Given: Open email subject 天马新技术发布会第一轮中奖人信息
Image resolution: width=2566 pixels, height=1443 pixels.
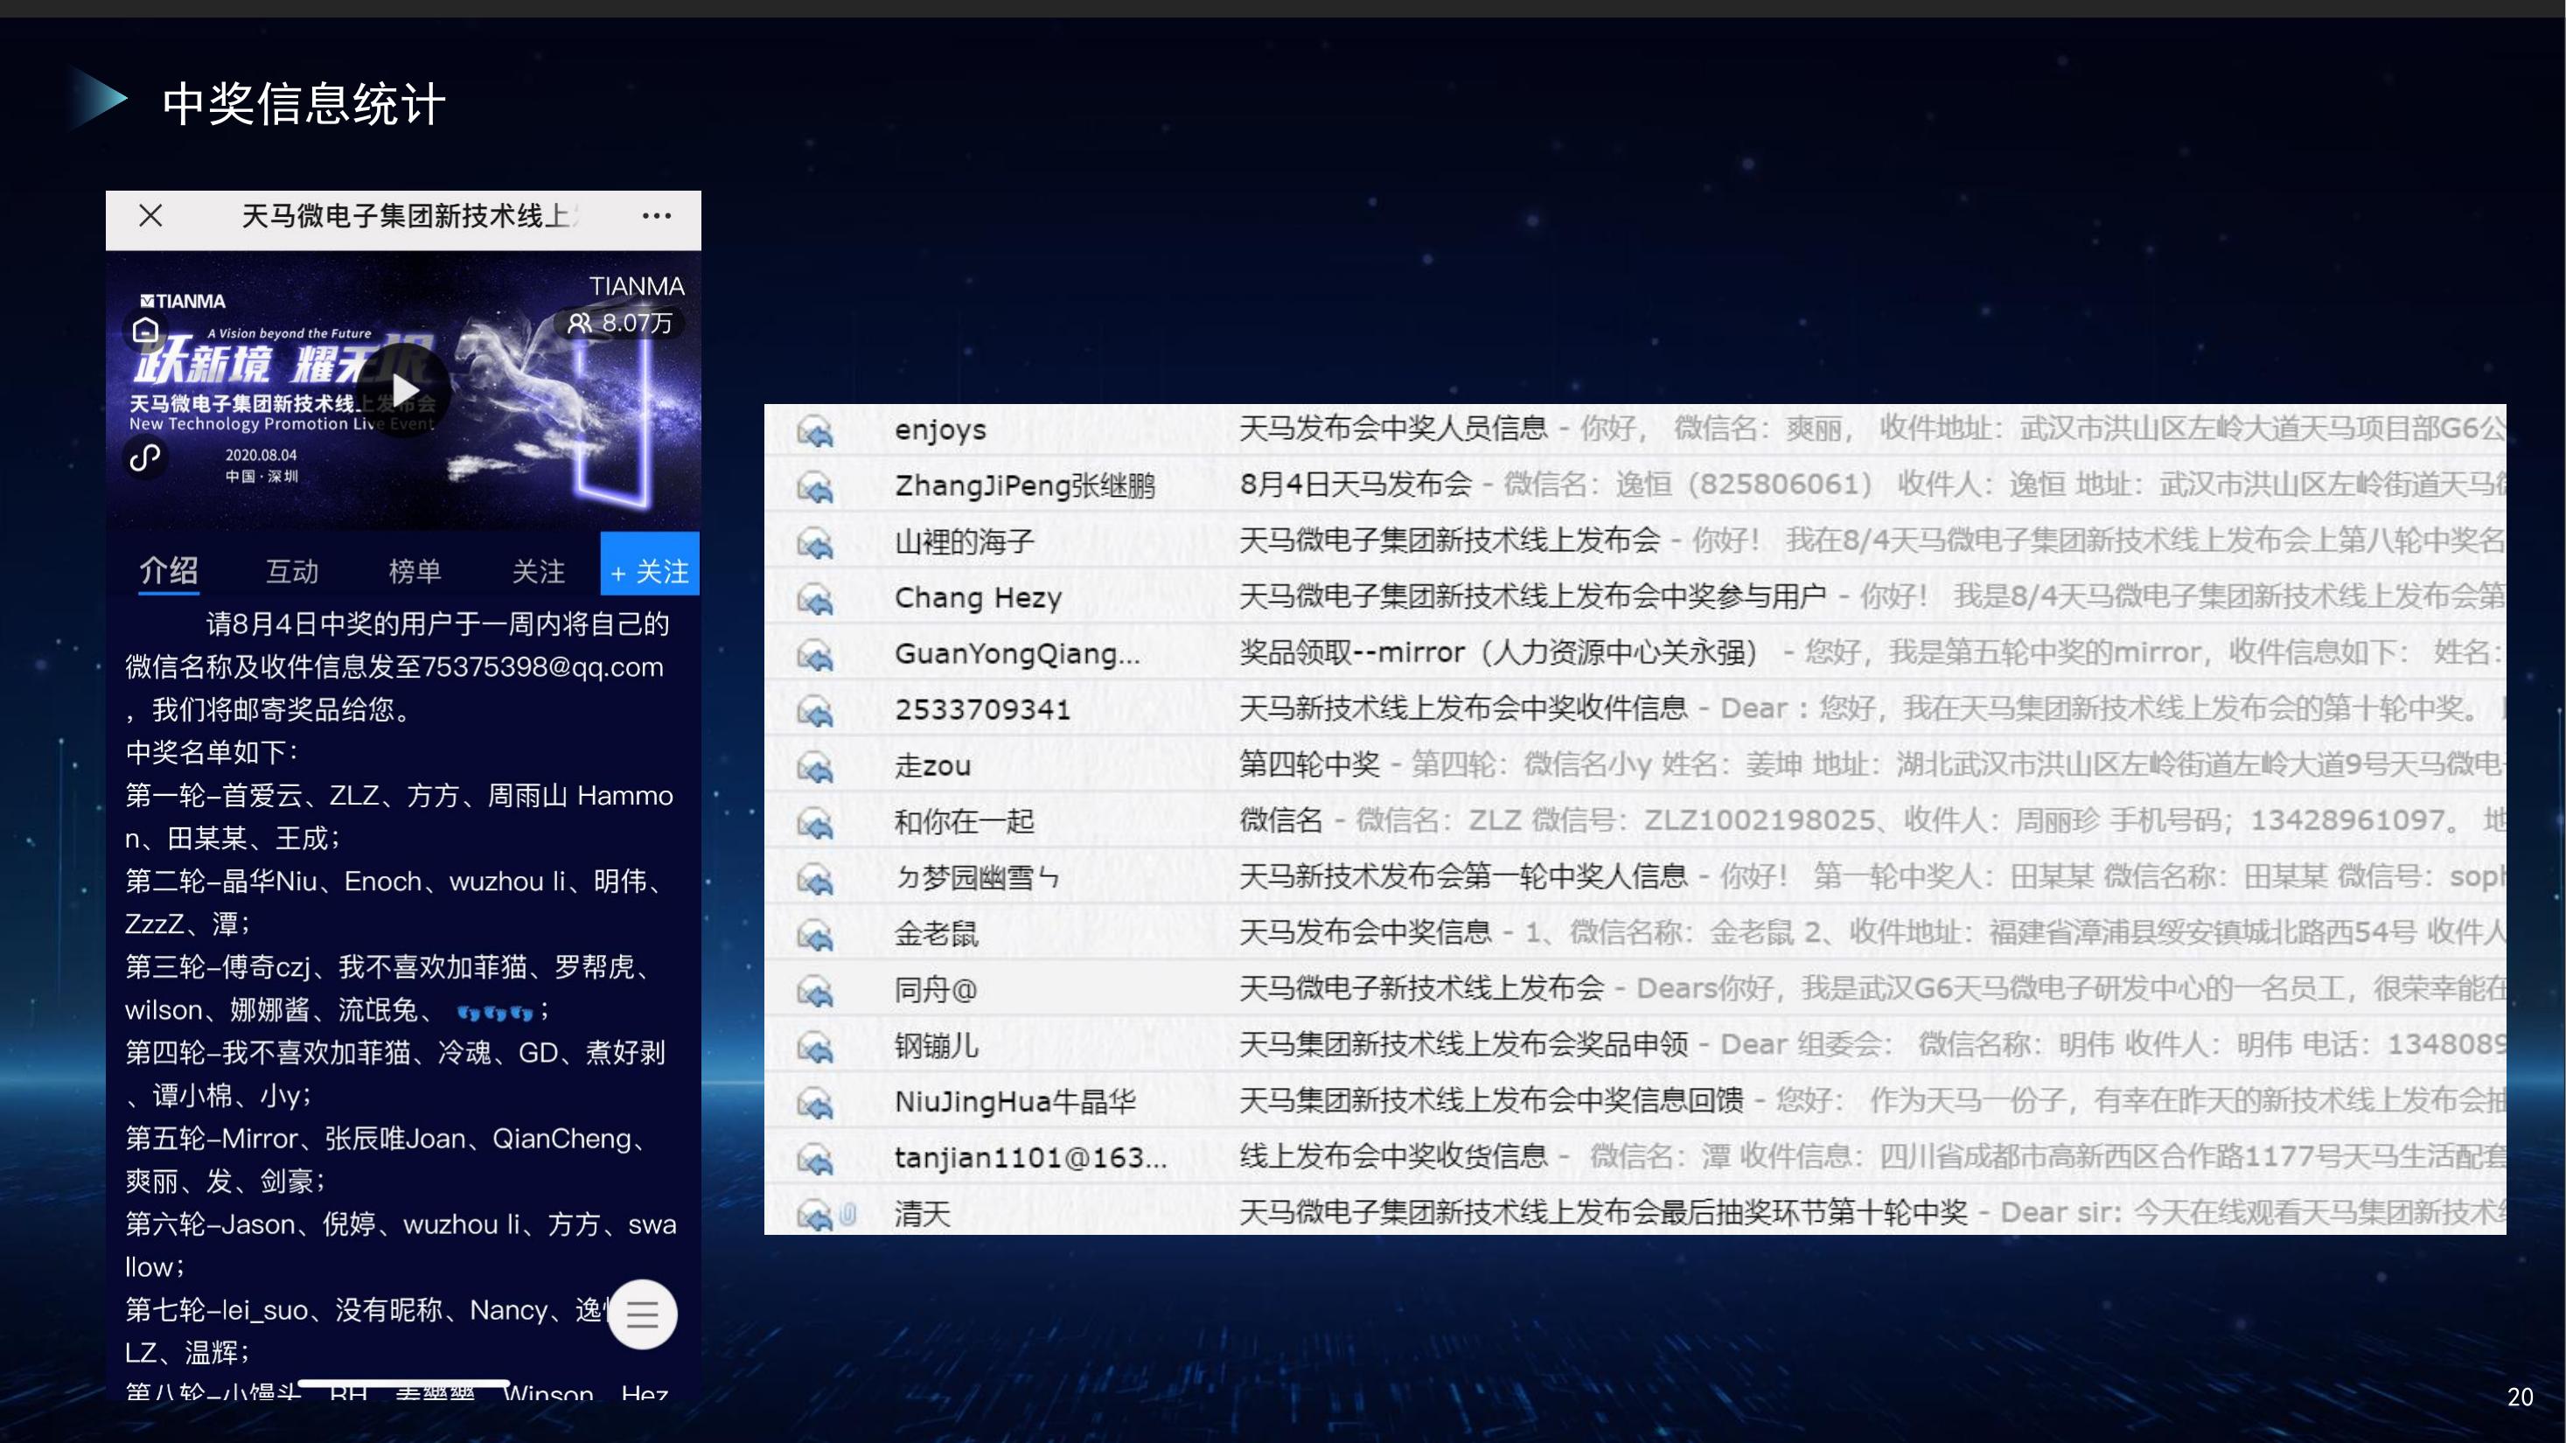Looking at the screenshot, I should pos(1463,875).
